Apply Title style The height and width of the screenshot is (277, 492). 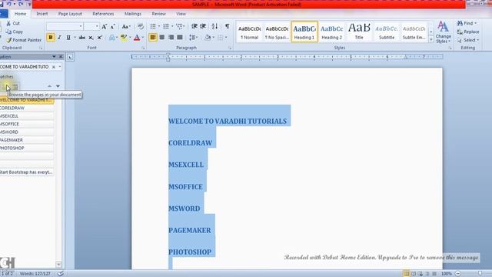point(359,32)
